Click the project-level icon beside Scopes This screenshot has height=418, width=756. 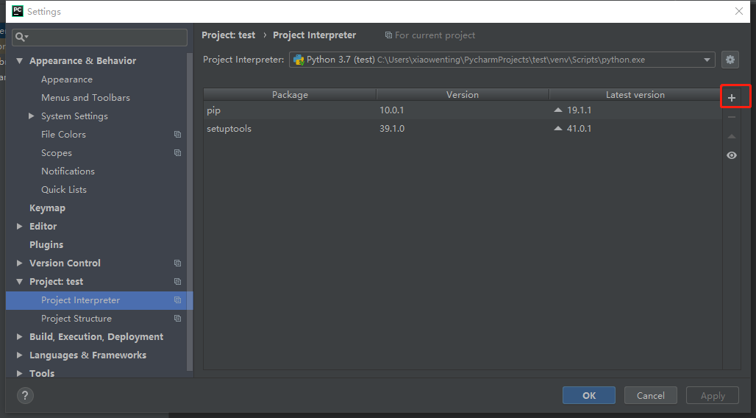click(177, 152)
